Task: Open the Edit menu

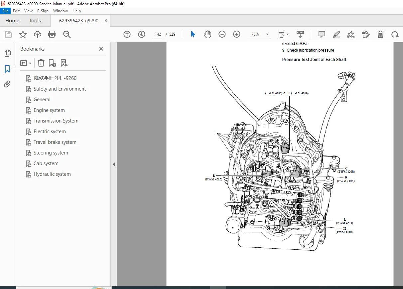Action: point(16,11)
